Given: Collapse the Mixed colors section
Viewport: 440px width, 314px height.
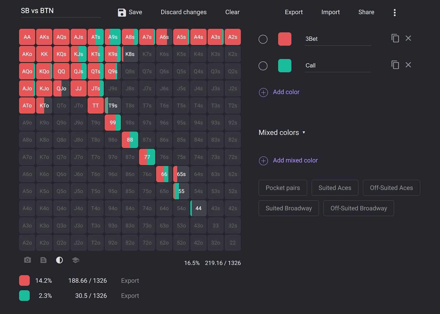Looking at the screenshot, I should point(304,132).
